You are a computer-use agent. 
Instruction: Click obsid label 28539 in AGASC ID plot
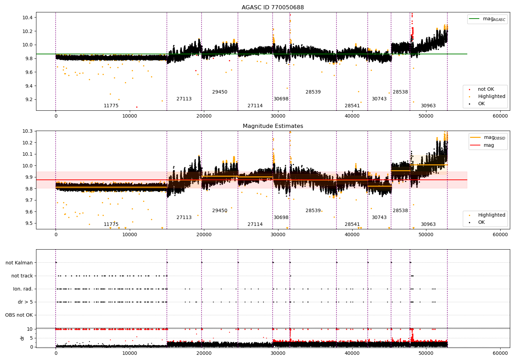point(313,92)
